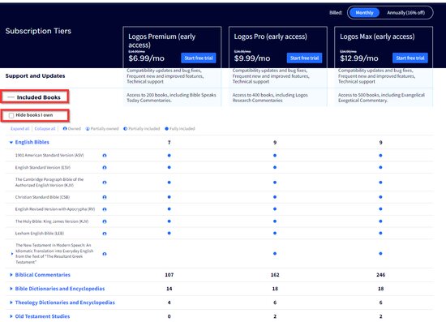The height and width of the screenshot is (322, 446).
Task: Click owned icon for English Revised Version
Action: [105, 209]
